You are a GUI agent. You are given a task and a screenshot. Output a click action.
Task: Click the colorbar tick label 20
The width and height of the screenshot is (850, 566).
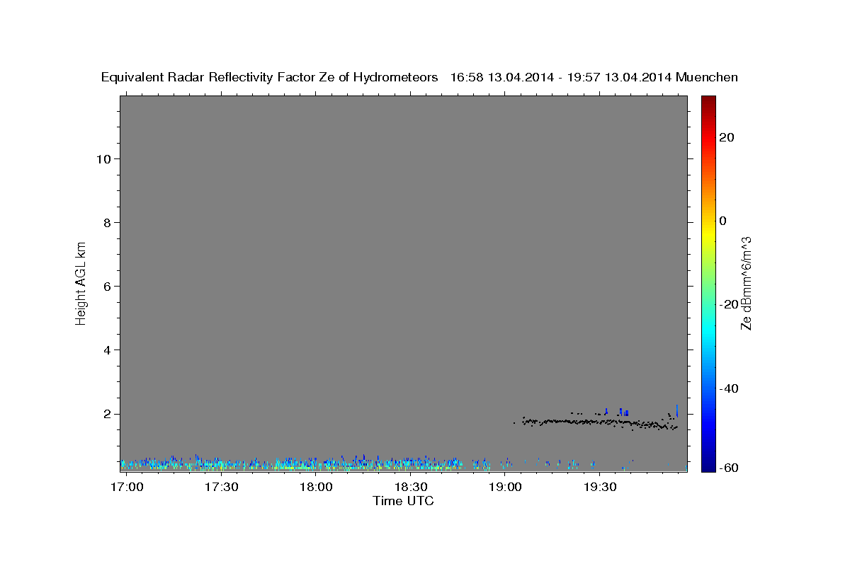pyautogui.click(x=726, y=137)
